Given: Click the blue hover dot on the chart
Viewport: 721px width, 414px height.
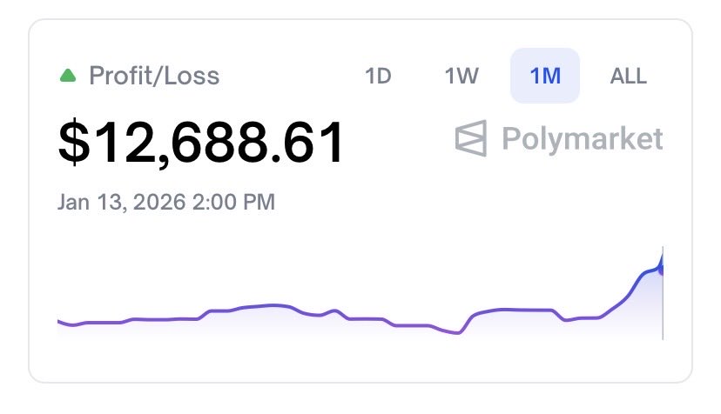Looking at the screenshot, I should pos(661,270).
